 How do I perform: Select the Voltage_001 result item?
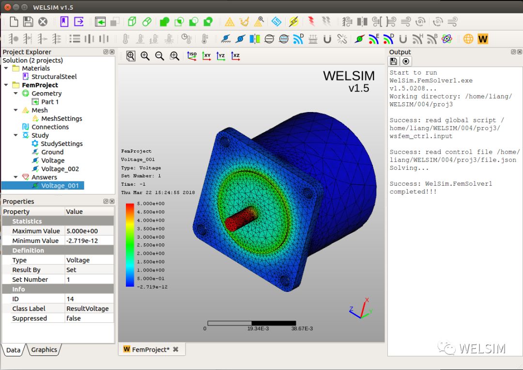60,186
